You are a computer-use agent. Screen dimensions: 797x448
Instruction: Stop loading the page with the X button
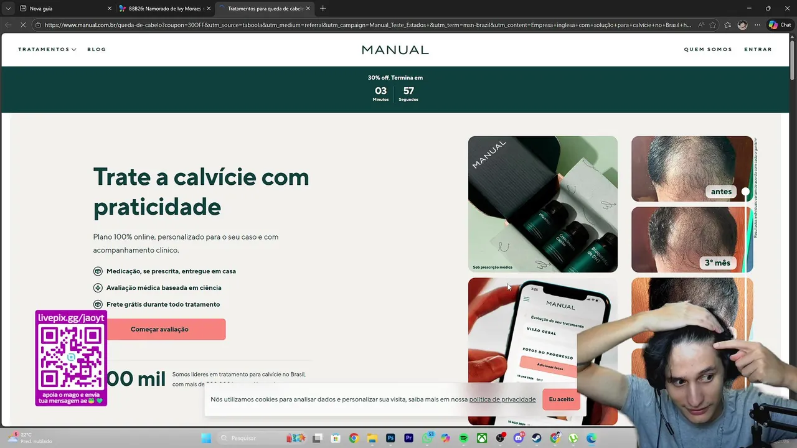click(24, 25)
